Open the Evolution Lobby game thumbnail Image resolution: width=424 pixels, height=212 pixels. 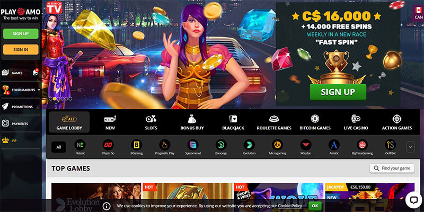(x=96, y=197)
